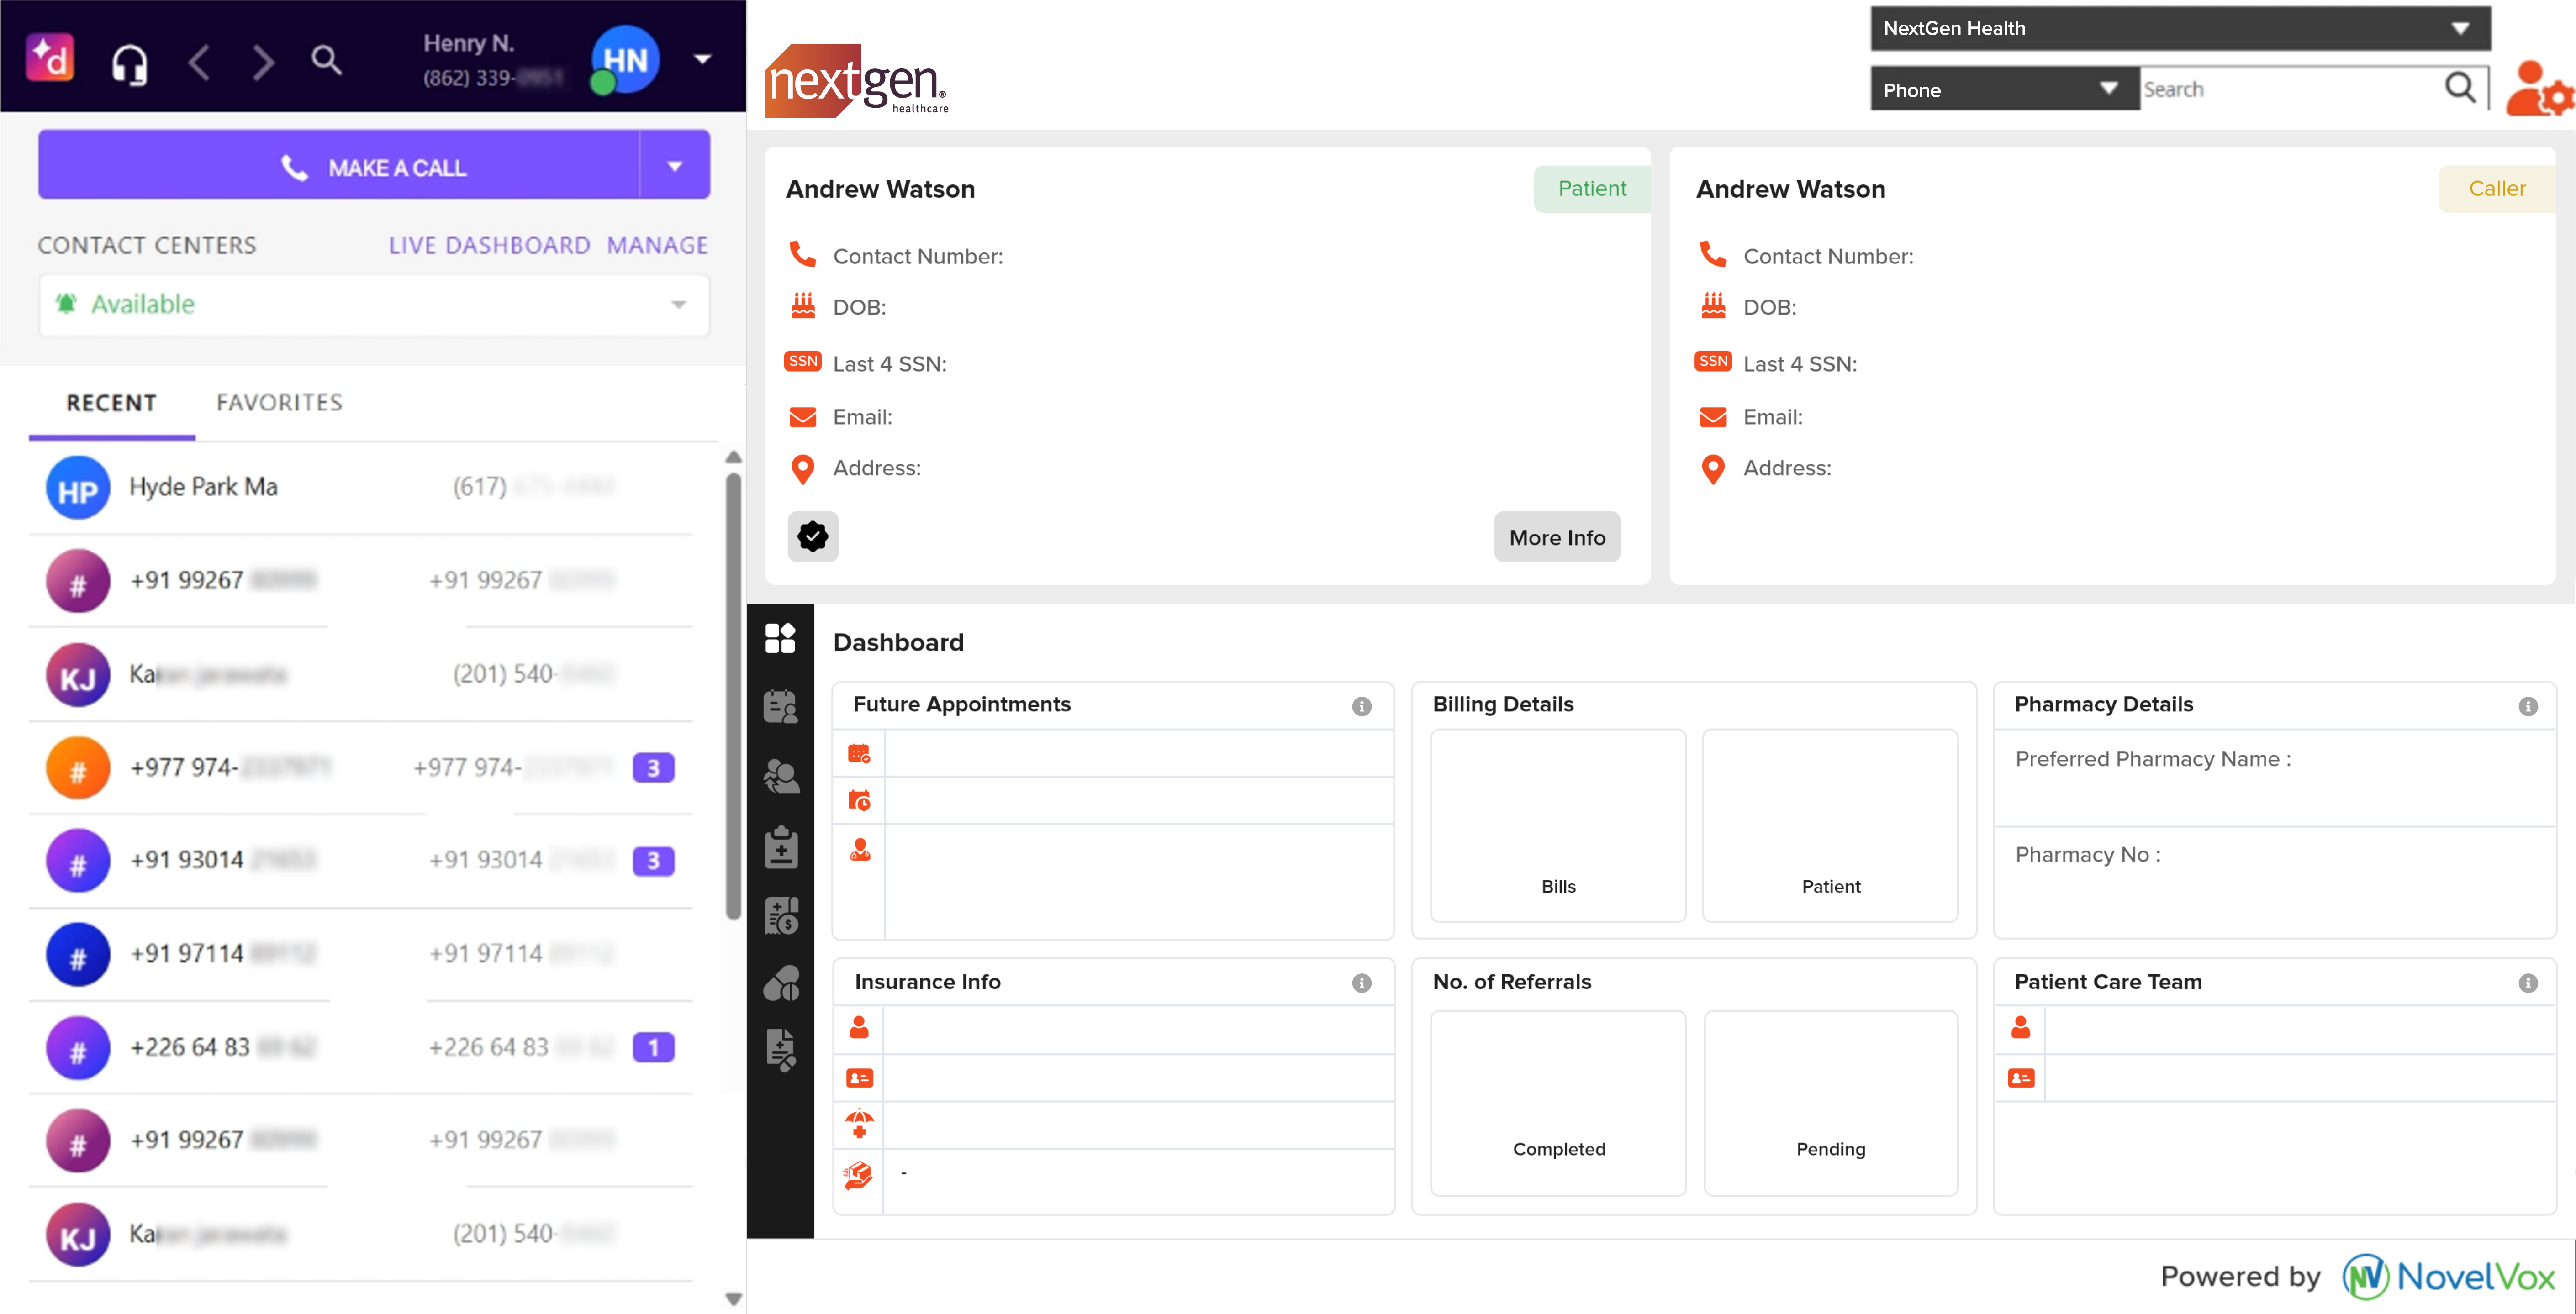Open the 3 unread badge on +977 974 row

click(x=653, y=768)
